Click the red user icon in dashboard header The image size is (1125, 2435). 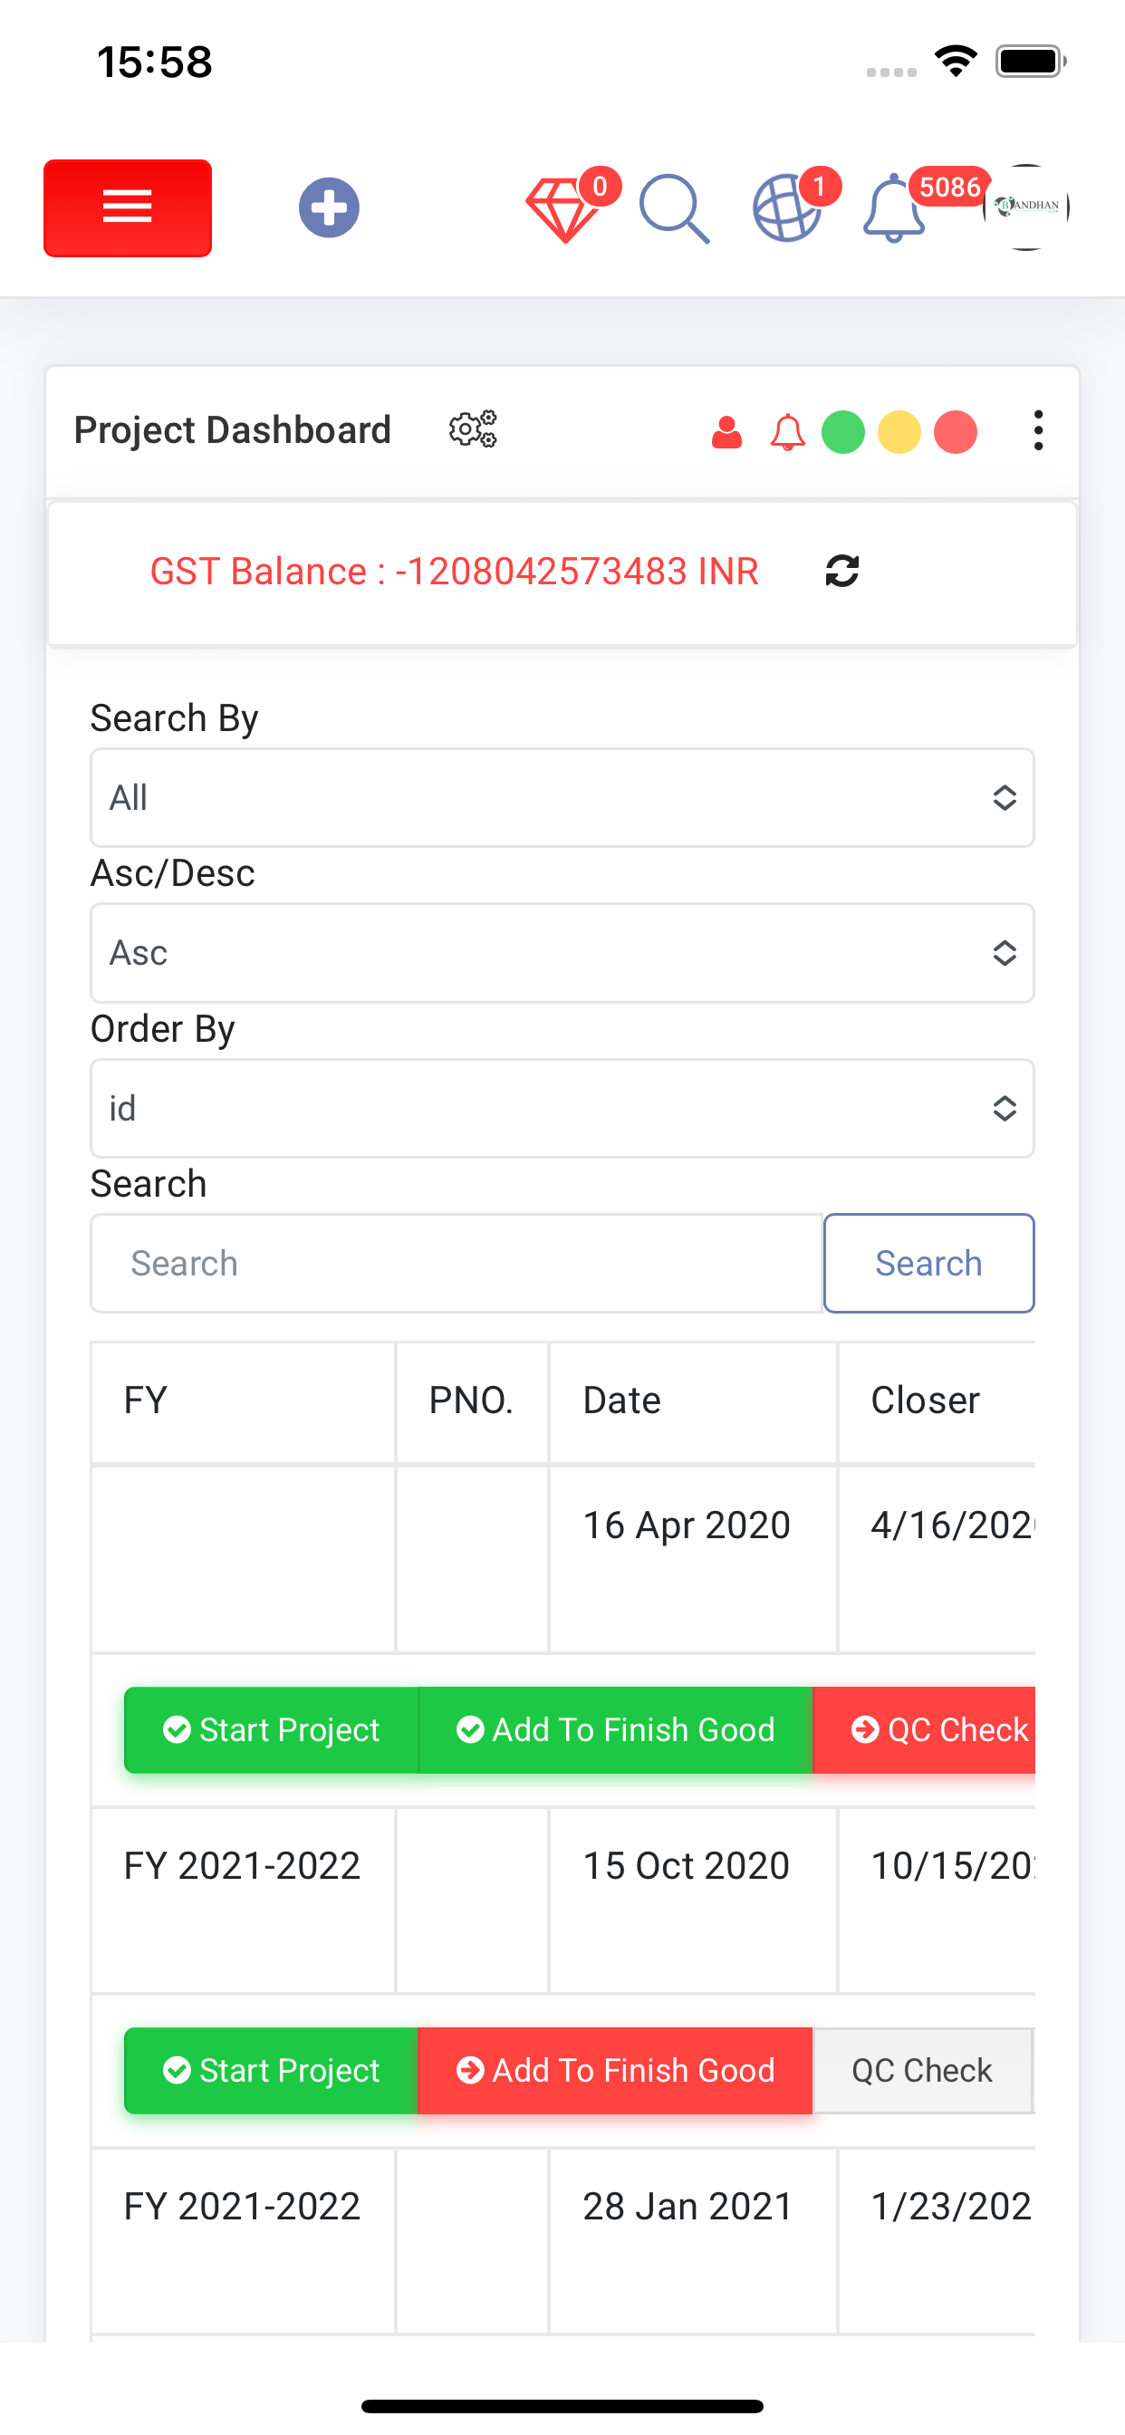pyautogui.click(x=727, y=433)
